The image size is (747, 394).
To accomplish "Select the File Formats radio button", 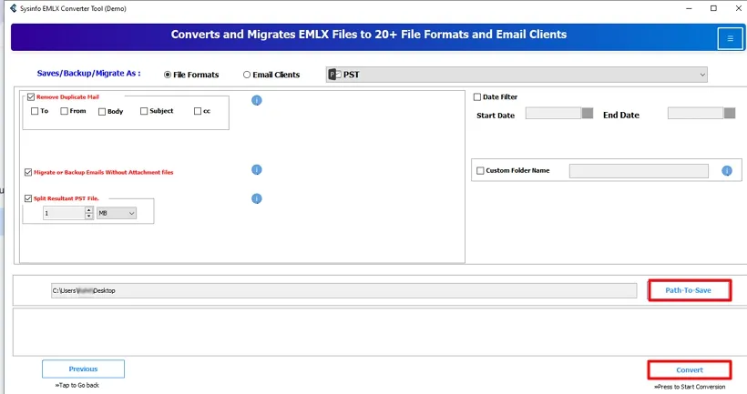I will (168, 75).
